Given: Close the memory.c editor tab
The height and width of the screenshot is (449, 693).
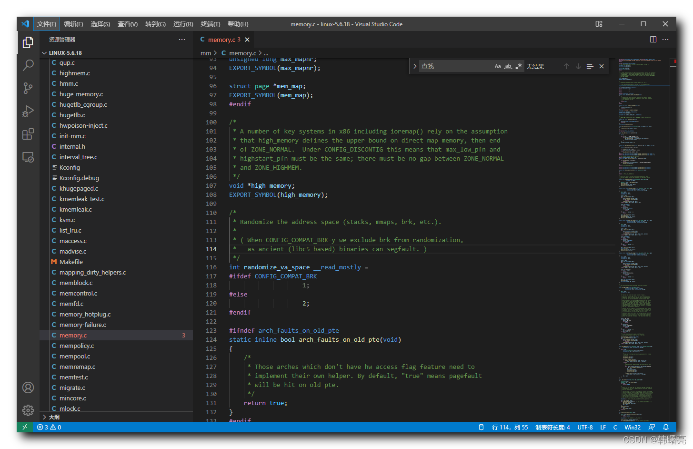Looking at the screenshot, I should click(247, 40).
